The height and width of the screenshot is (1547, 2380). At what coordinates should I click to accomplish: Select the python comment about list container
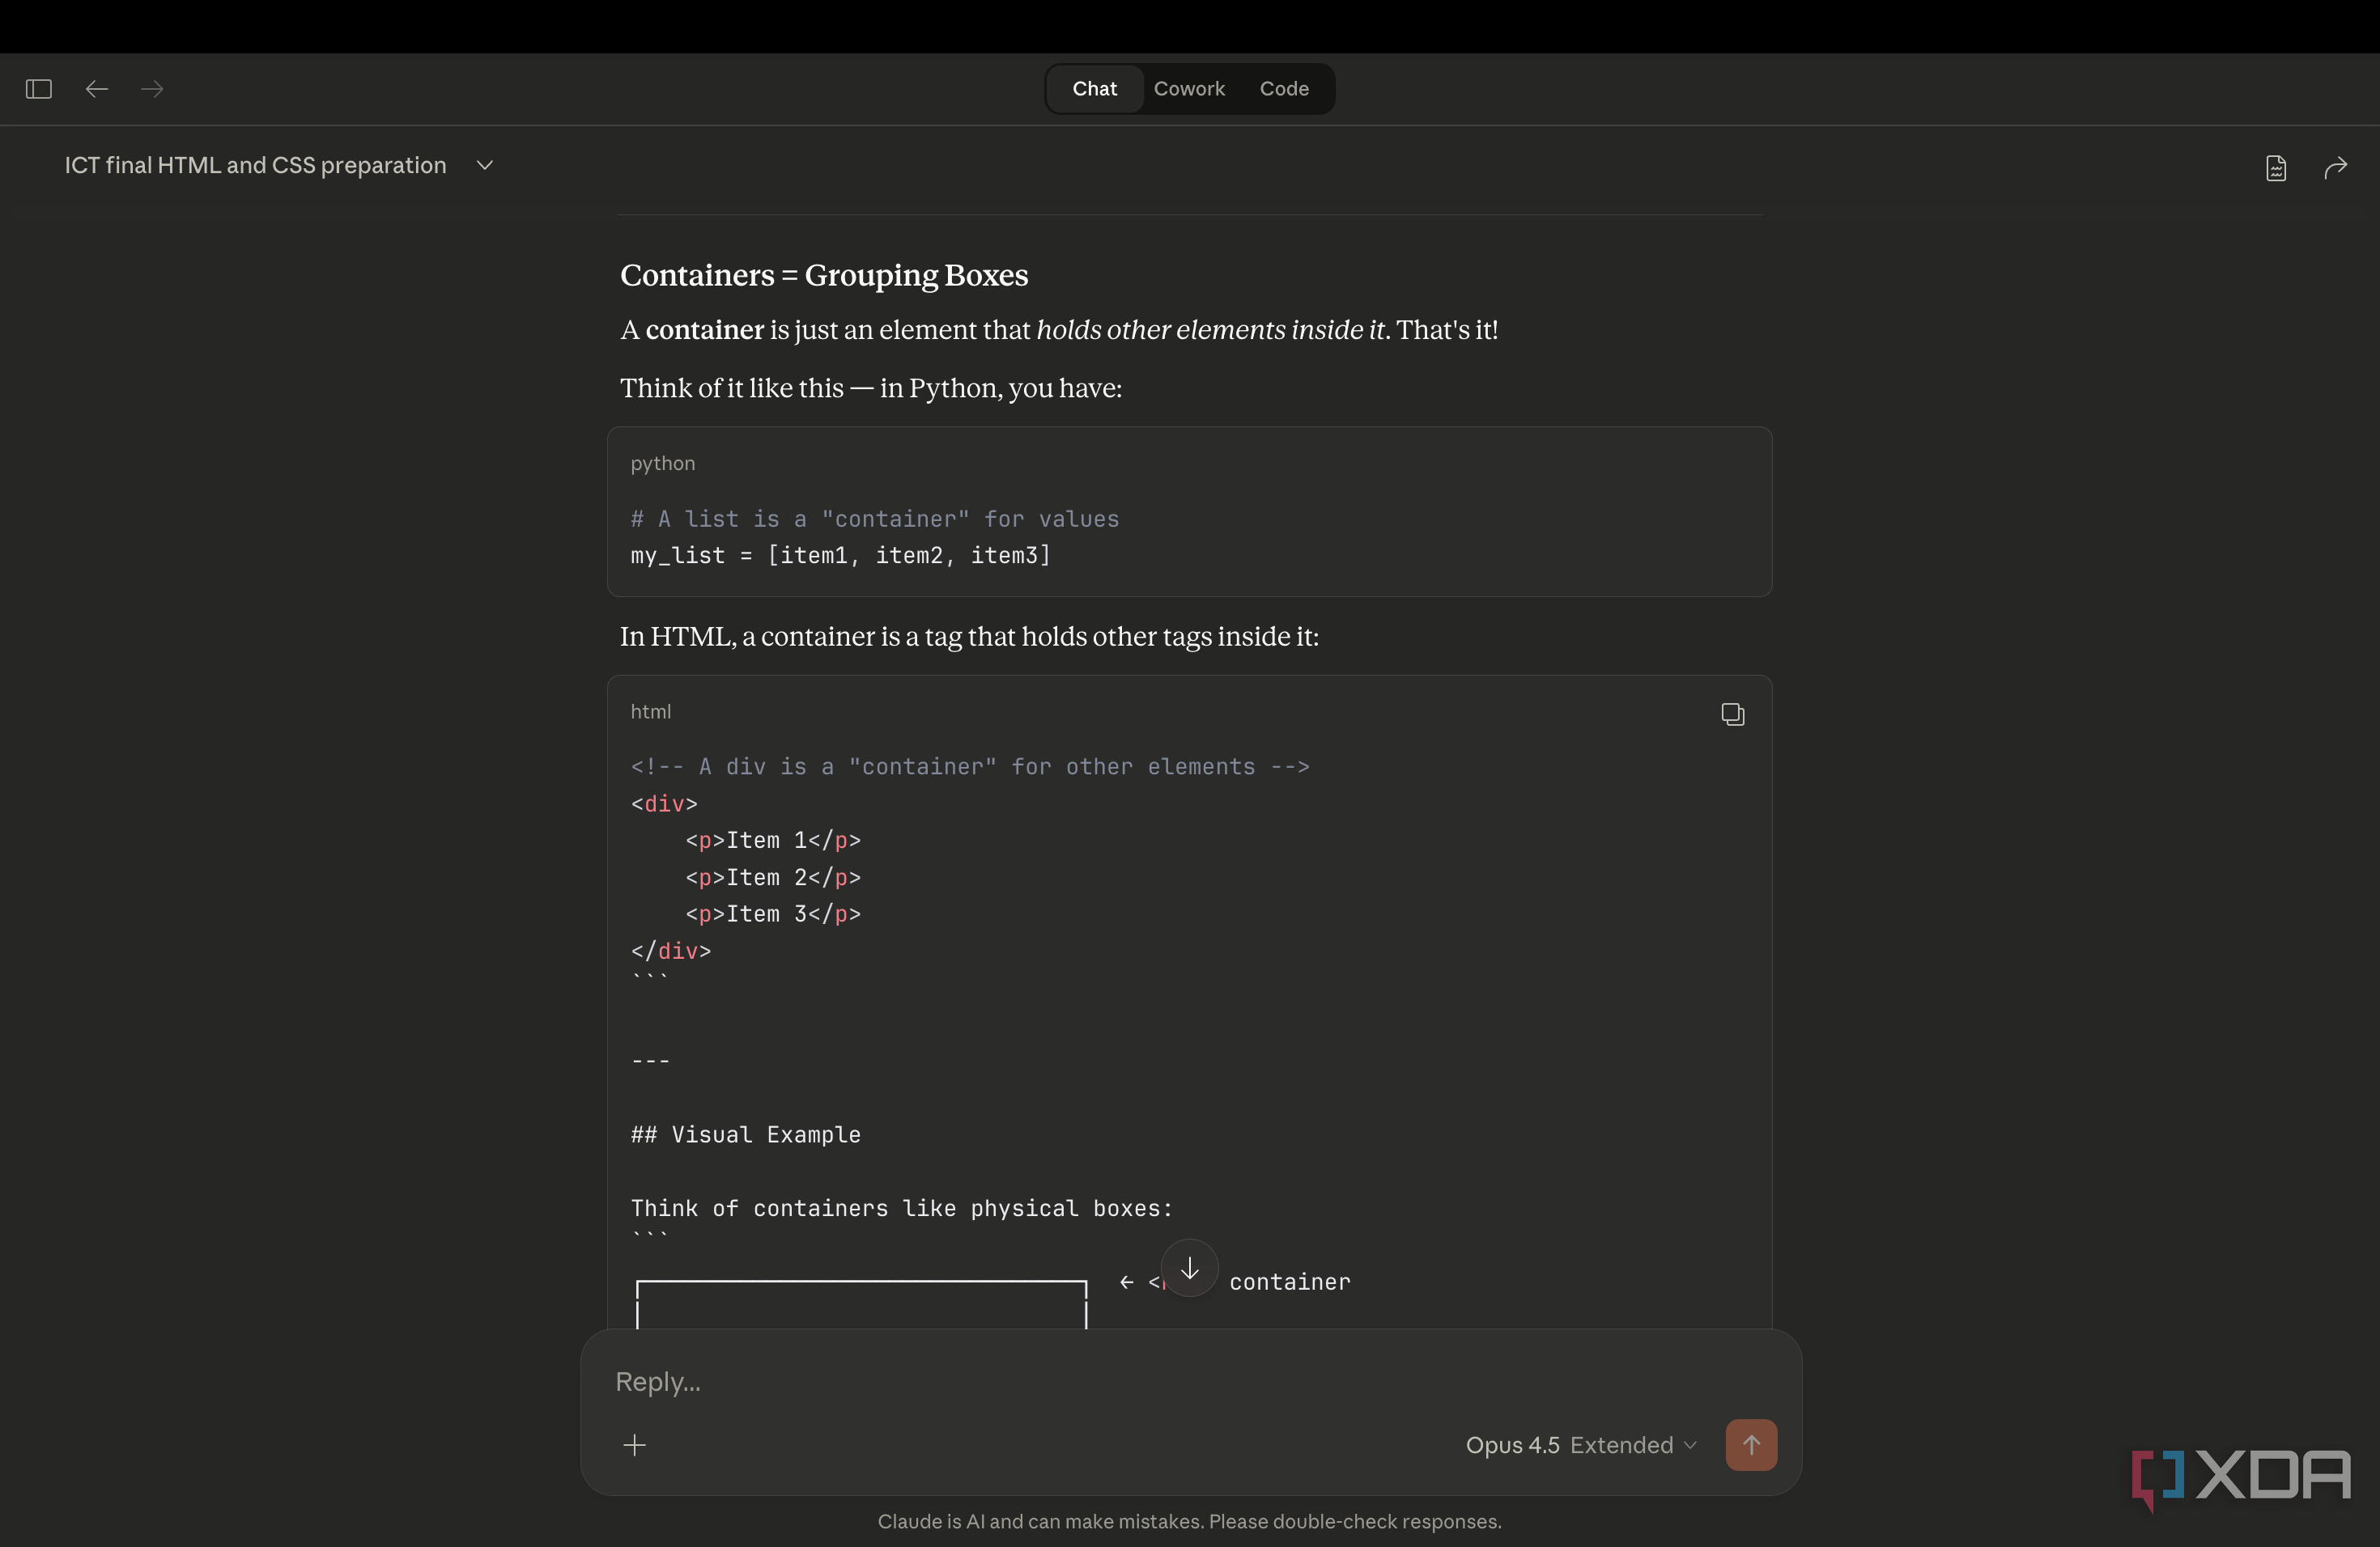[x=874, y=519]
